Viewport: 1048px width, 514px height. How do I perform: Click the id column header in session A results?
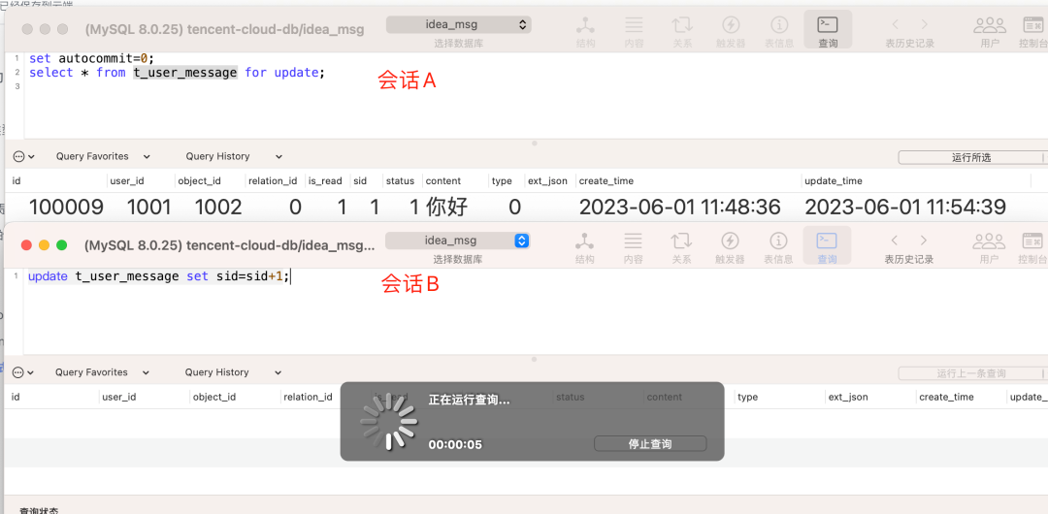tap(57, 181)
